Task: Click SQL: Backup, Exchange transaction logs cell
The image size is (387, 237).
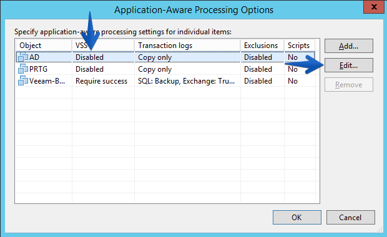Action: [187, 81]
